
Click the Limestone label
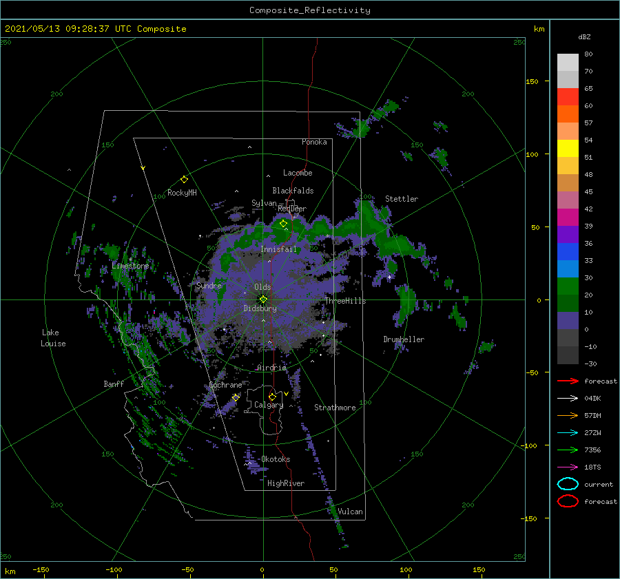coord(130,266)
